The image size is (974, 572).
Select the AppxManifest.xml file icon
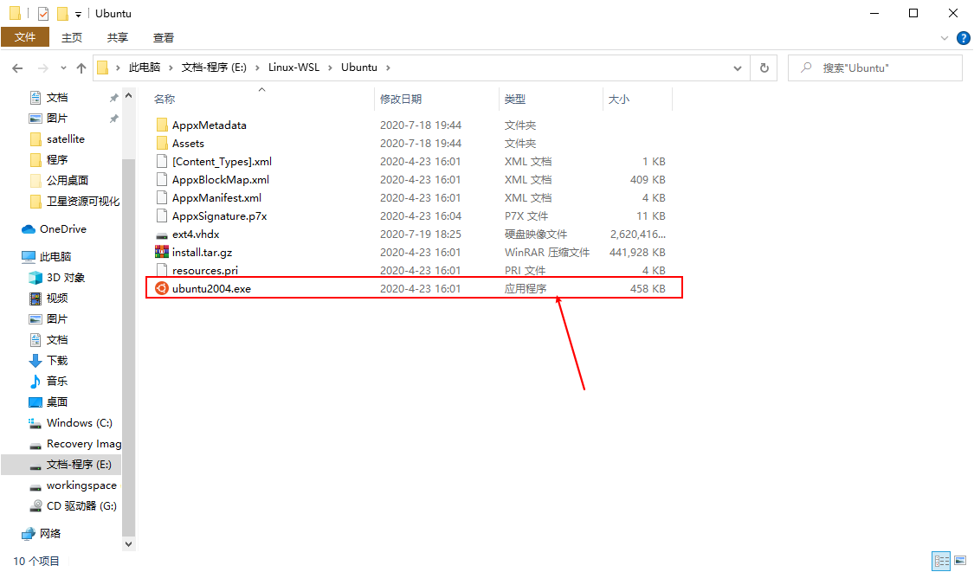point(162,197)
